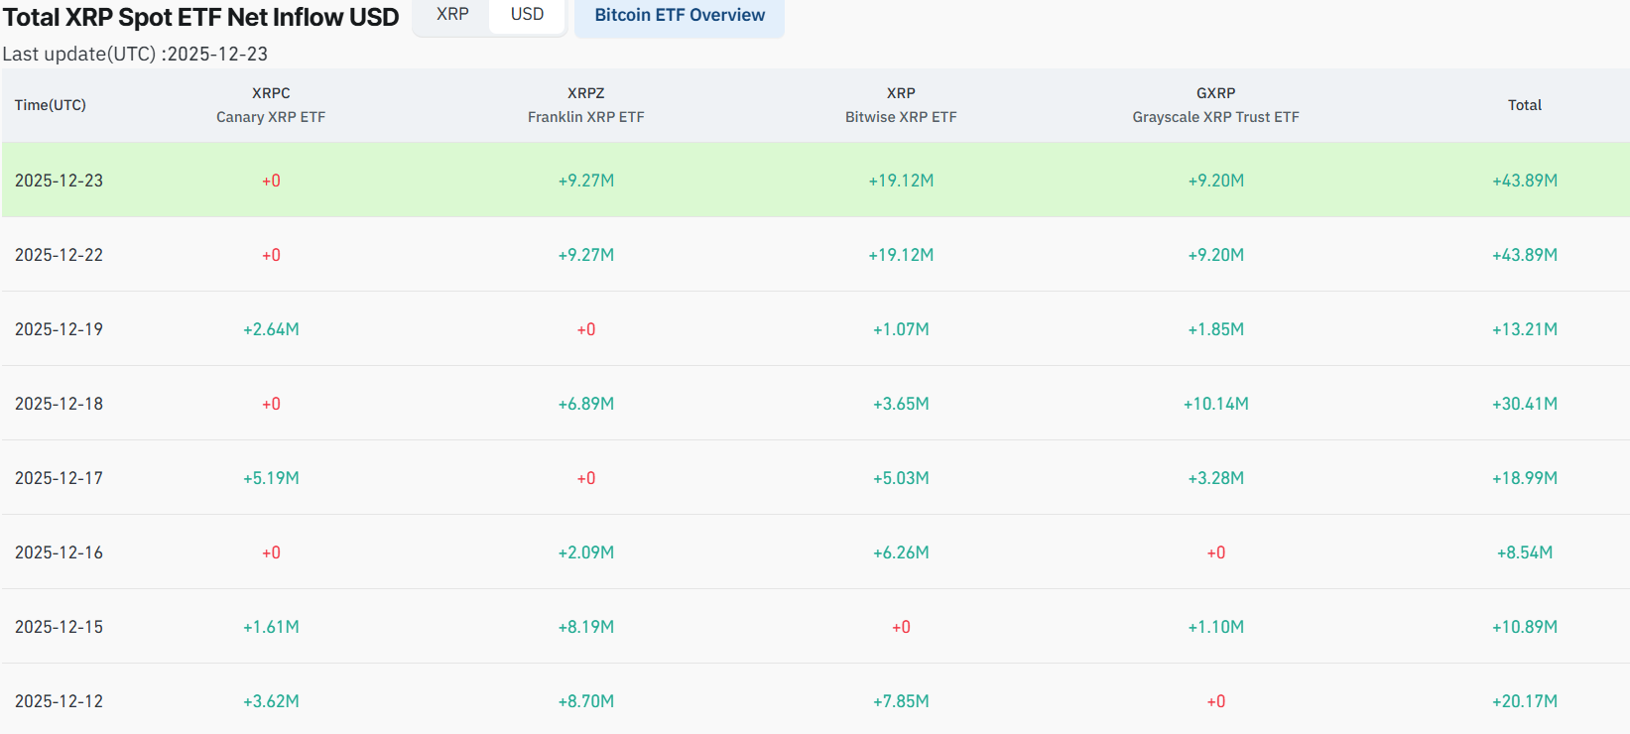
Task: Select the 2025-12-19 date cell
Action: [60, 329]
